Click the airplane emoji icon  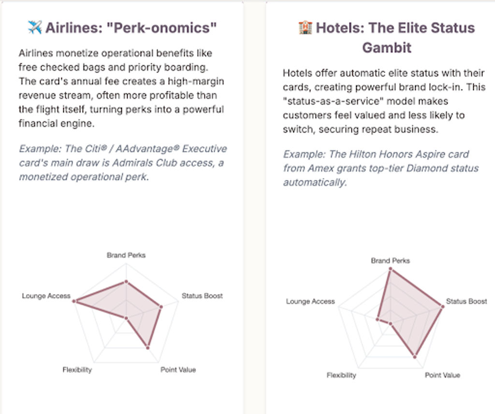pos(35,28)
